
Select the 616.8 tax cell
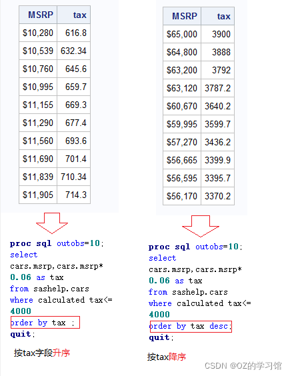coord(73,33)
